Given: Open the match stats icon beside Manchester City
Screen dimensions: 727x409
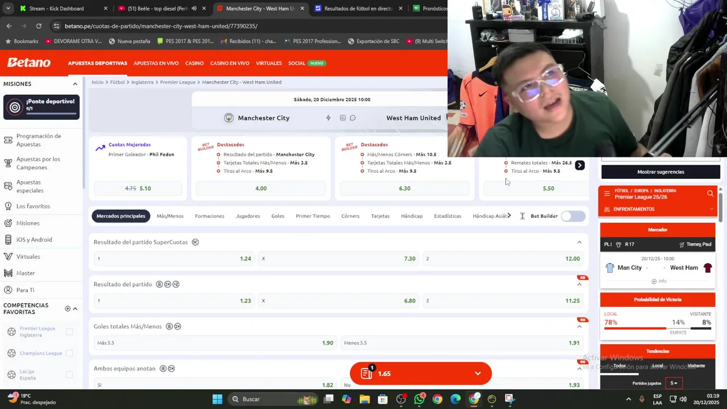Looking at the screenshot, I should tap(342, 118).
